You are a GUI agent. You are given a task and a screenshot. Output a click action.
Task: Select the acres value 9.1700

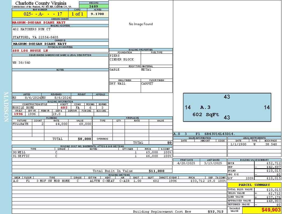(x=97, y=14)
